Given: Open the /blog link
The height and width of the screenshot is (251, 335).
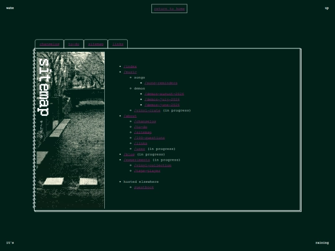Looking at the screenshot, I should tap(129, 154).
